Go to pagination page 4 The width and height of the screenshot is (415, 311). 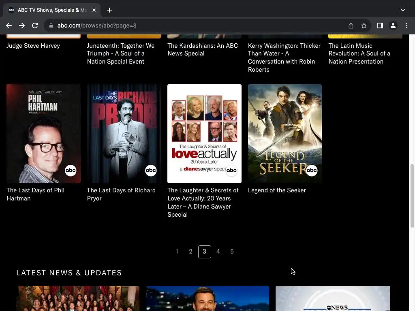(218, 251)
